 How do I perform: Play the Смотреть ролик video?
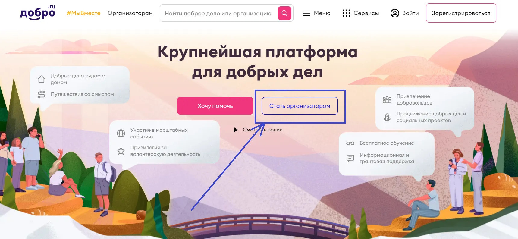258,130
